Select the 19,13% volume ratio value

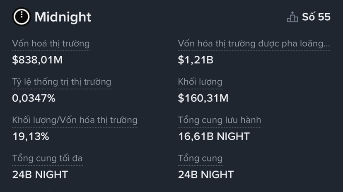click(31, 137)
